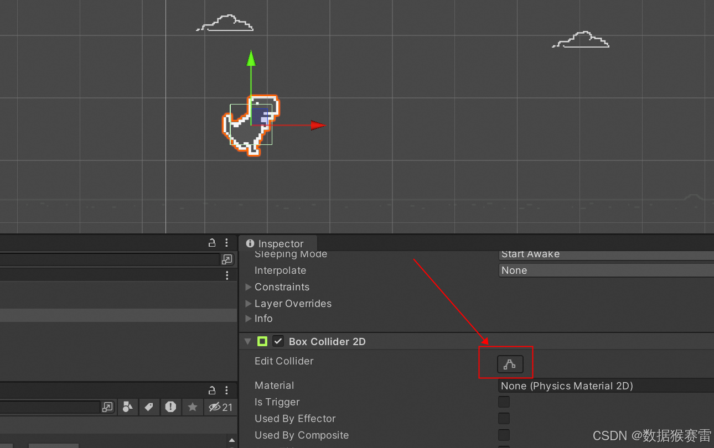The height and width of the screenshot is (448, 714).
Task: Tick the Used By Effector checkbox
Action: point(504,419)
